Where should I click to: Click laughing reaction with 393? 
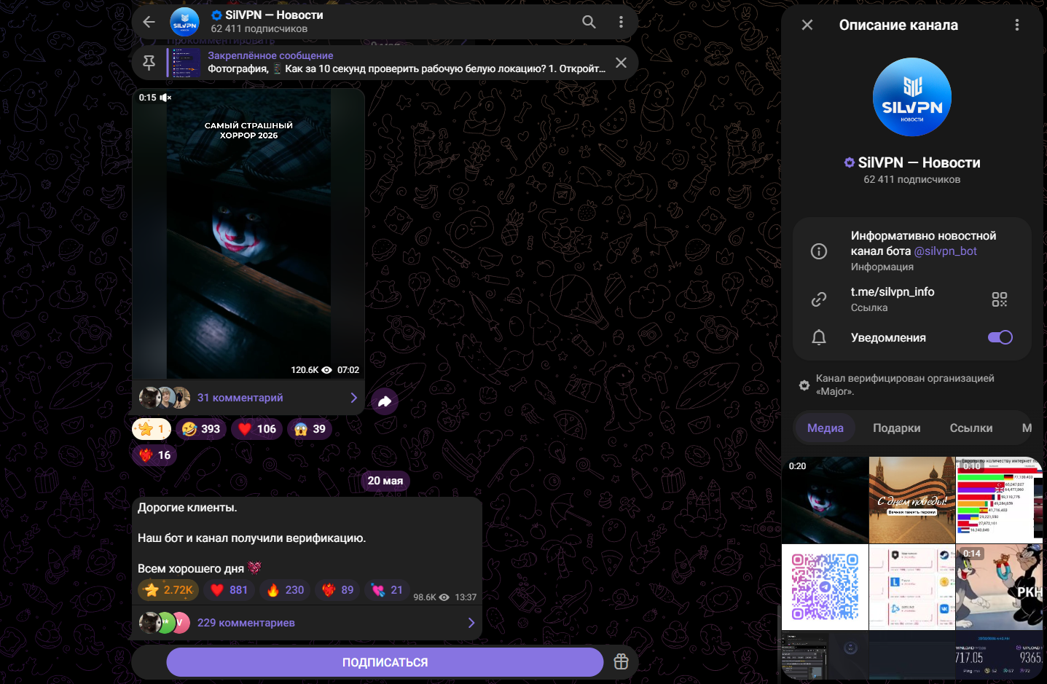(x=201, y=429)
